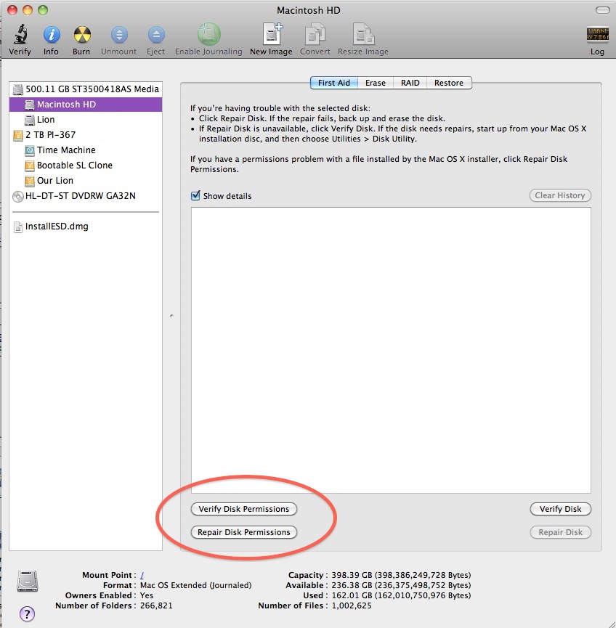Switch to the First Aid tab
Image resolution: width=616 pixels, height=628 pixels.
334,83
